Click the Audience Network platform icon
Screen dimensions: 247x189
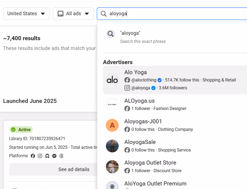(47, 156)
